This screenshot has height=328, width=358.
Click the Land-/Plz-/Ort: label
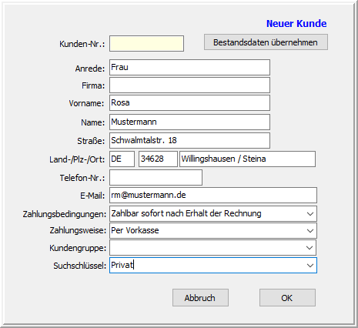tap(77, 159)
